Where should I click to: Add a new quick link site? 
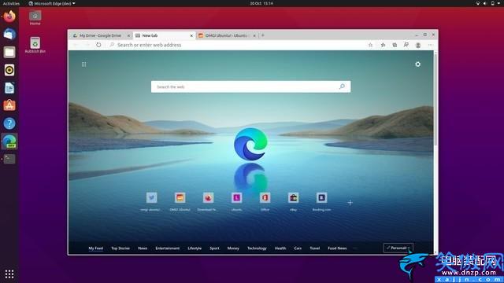pyautogui.click(x=350, y=203)
